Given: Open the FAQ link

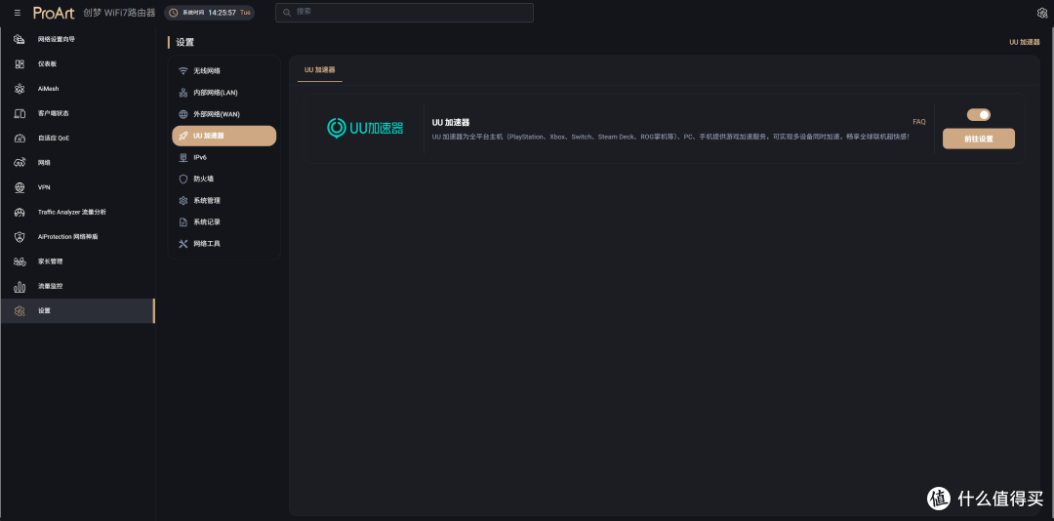Looking at the screenshot, I should pos(919,122).
